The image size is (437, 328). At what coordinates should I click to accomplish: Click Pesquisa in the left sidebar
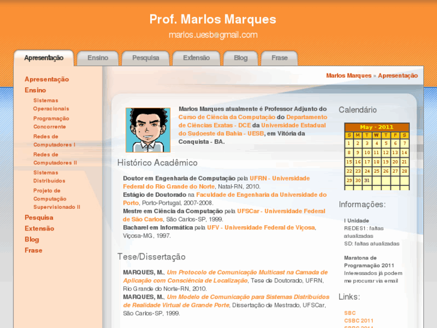point(38,217)
